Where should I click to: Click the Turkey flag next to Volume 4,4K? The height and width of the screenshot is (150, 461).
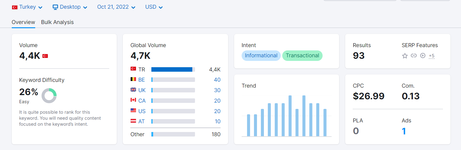[45, 56]
